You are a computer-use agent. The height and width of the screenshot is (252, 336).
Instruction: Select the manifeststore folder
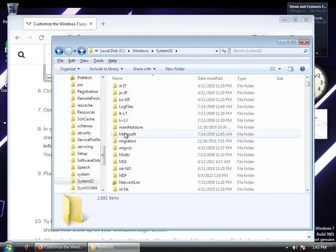(205, 127)
